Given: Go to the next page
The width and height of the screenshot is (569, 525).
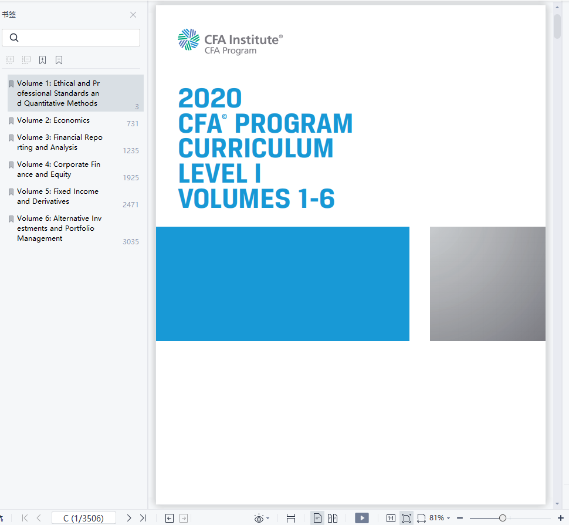Looking at the screenshot, I should point(129,518).
